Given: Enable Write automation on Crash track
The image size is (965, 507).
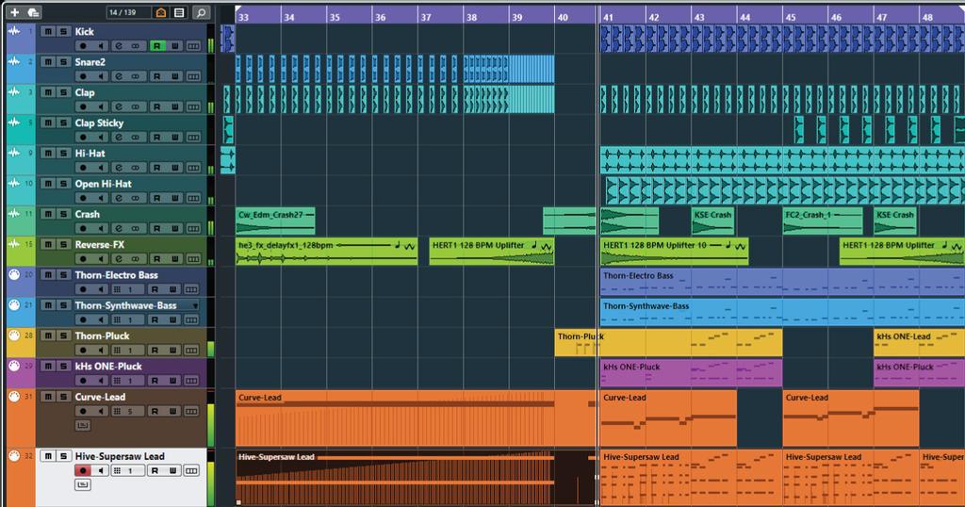Looking at the screenshot, I should tap(174, 229).
